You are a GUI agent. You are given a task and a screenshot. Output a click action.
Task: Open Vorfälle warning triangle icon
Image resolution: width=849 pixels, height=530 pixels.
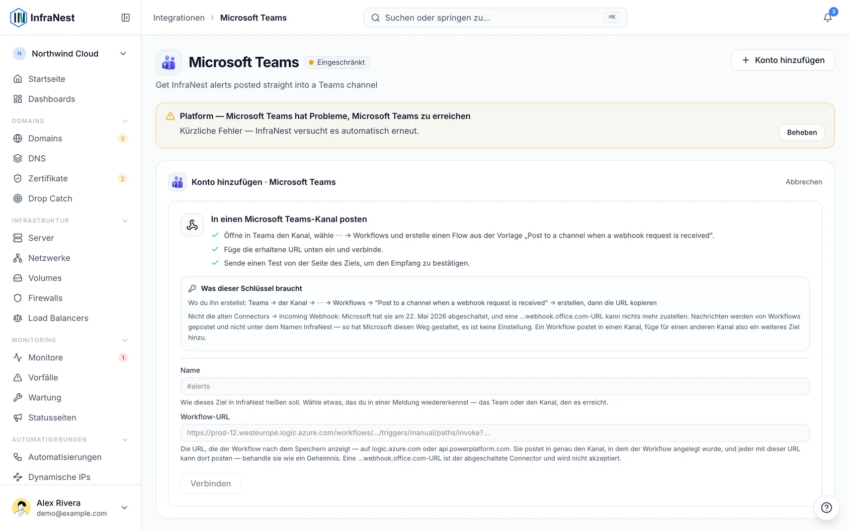[x=18, y=377]
